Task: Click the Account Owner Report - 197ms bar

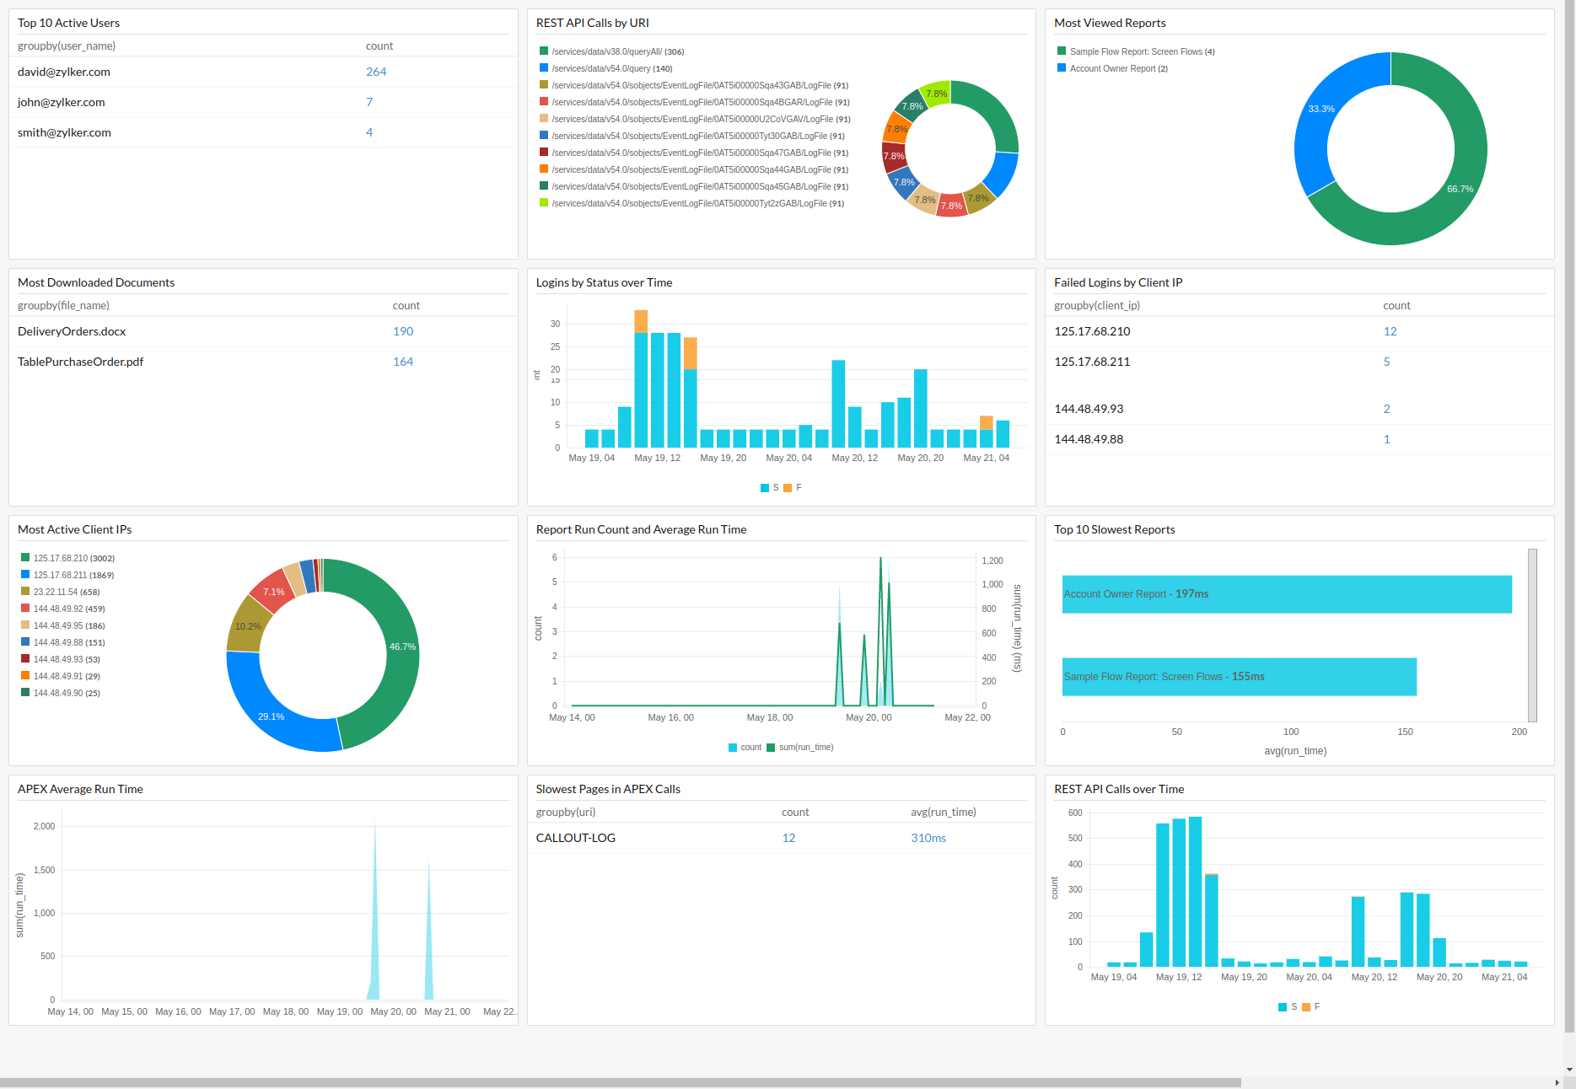Action: pos(1286,594)
